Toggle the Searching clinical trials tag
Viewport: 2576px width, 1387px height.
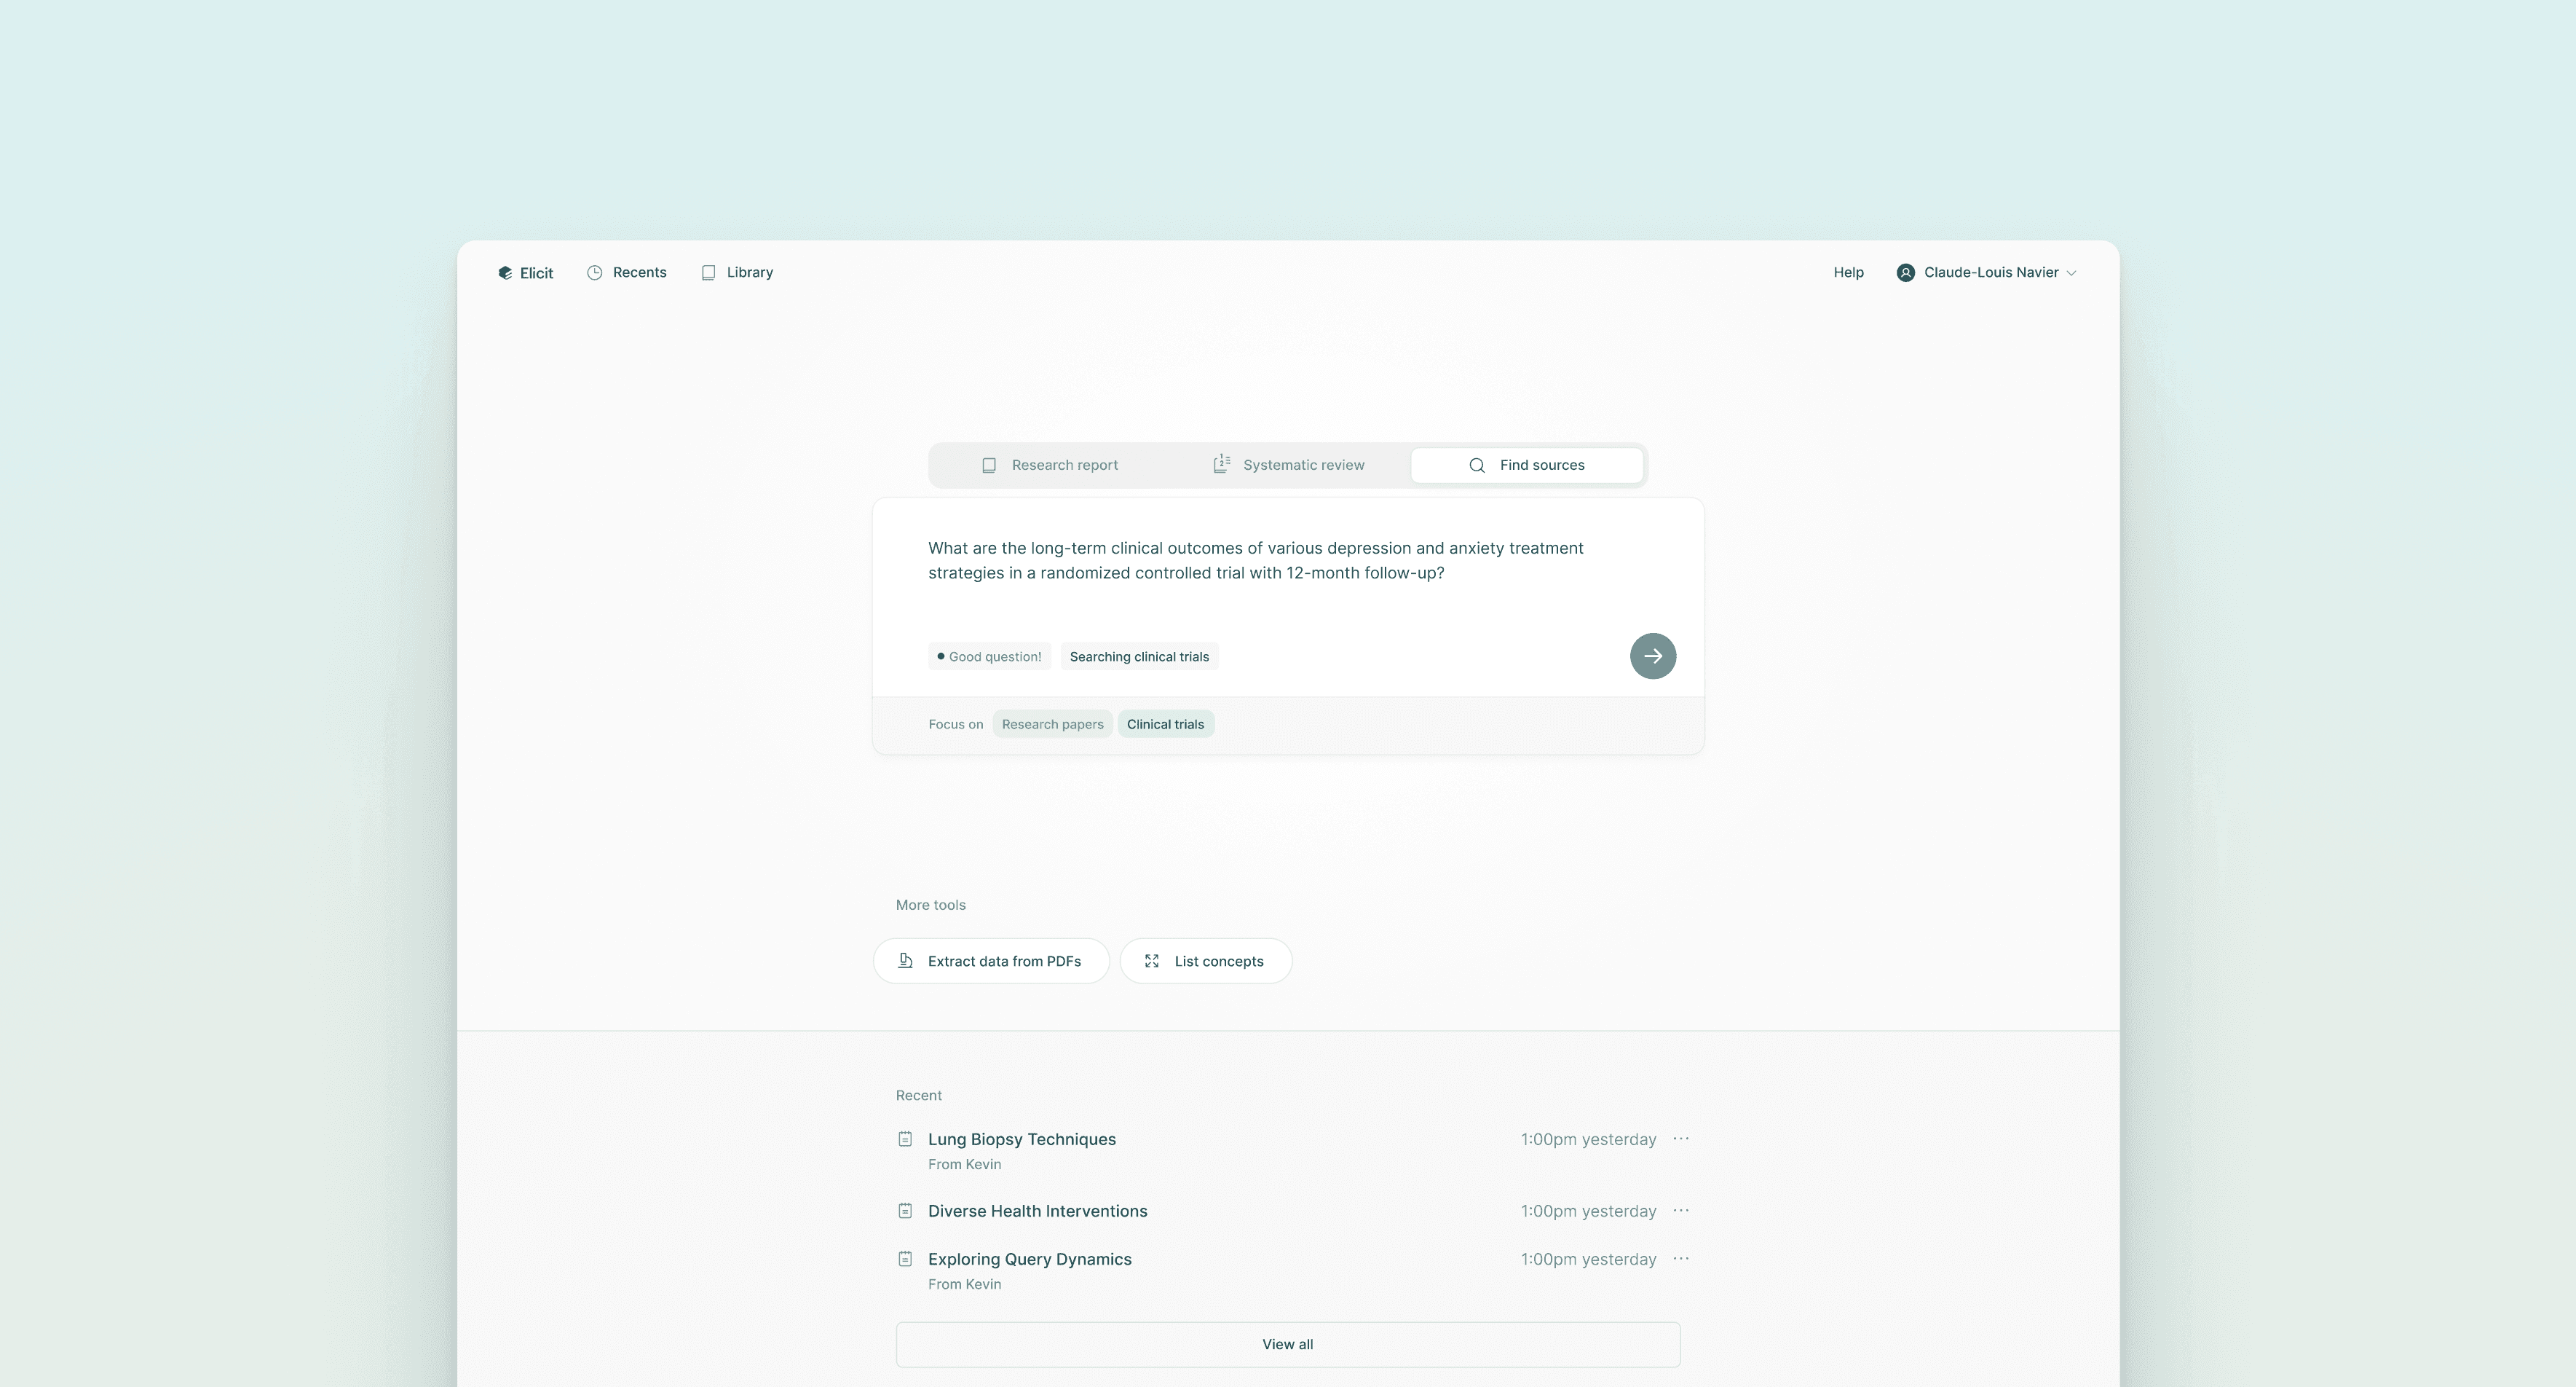point(1139,656)
